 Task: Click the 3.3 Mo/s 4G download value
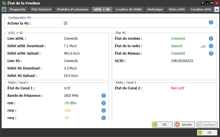[x=70, y=68]
